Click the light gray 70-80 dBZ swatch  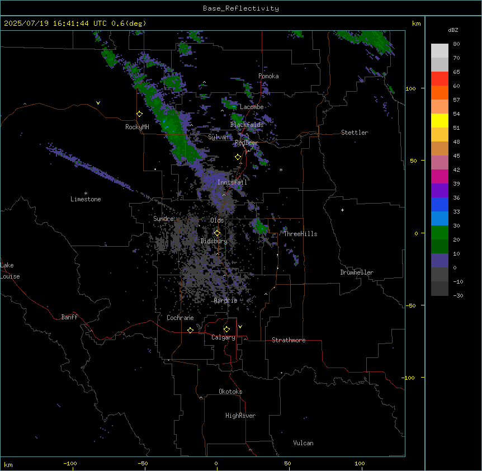pos(440,51)
